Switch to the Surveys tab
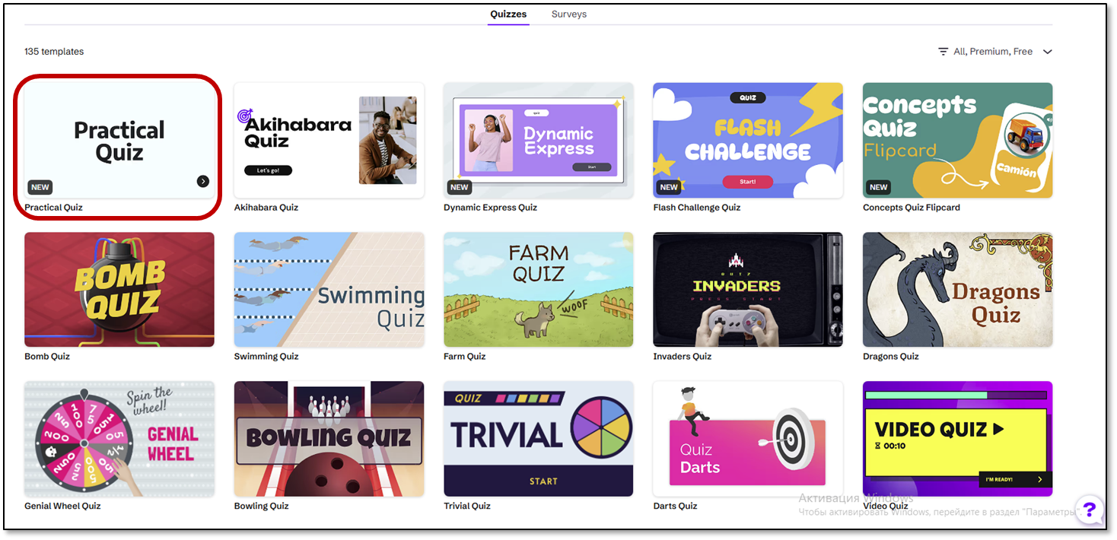This screenshot has height=540, width=1117. (x=569, y=14)
